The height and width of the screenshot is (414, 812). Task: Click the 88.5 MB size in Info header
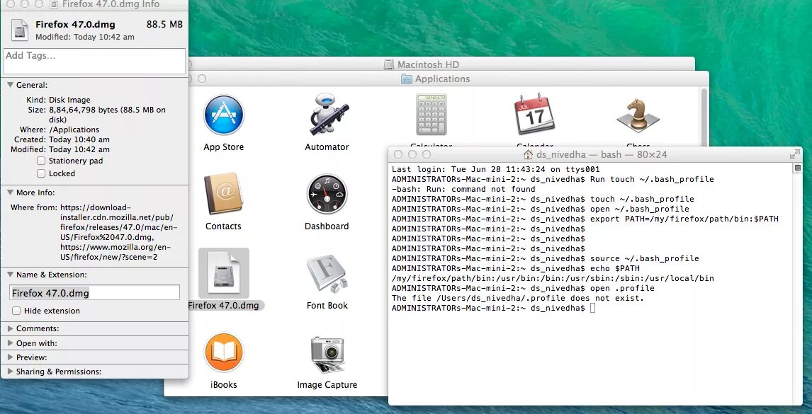(164, 24)
